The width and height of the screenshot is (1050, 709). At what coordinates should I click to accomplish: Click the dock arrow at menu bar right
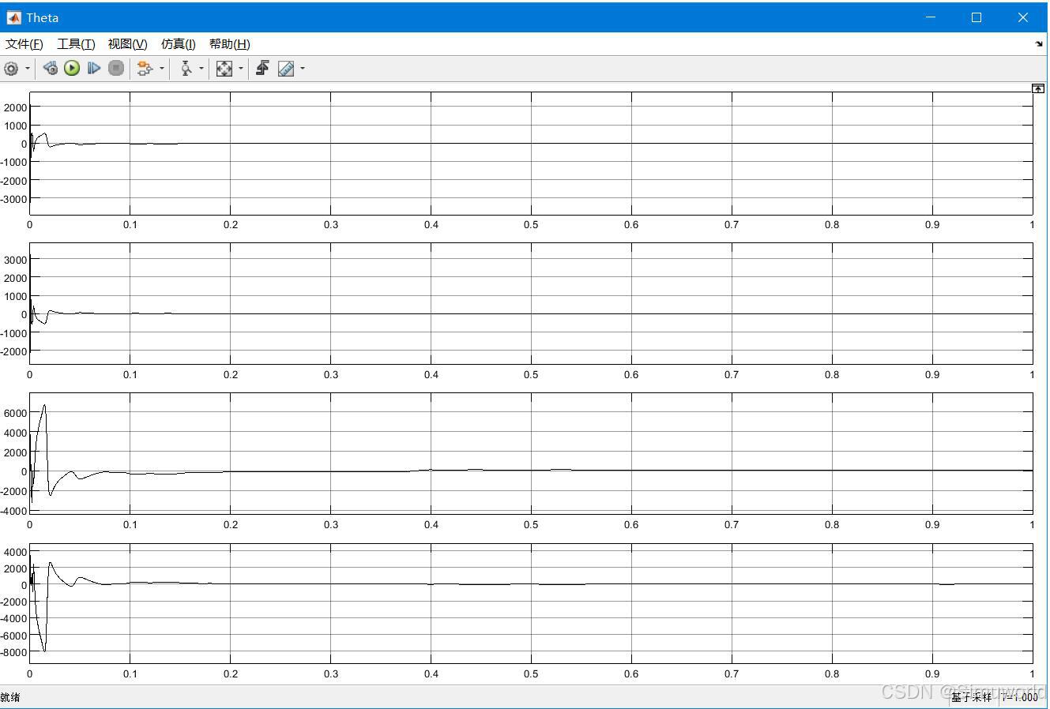coord(1039,44)
